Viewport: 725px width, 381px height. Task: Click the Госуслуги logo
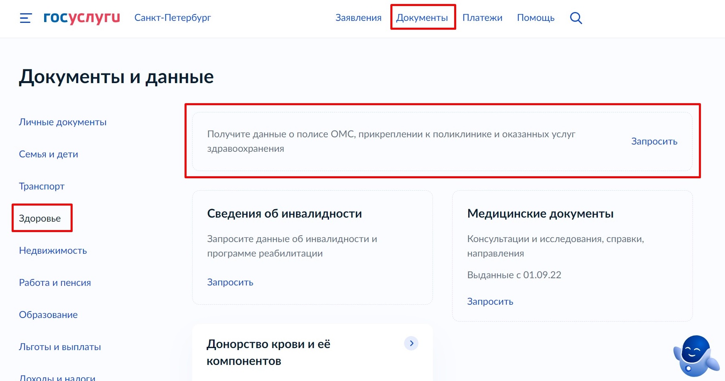(x=81, y=17)
